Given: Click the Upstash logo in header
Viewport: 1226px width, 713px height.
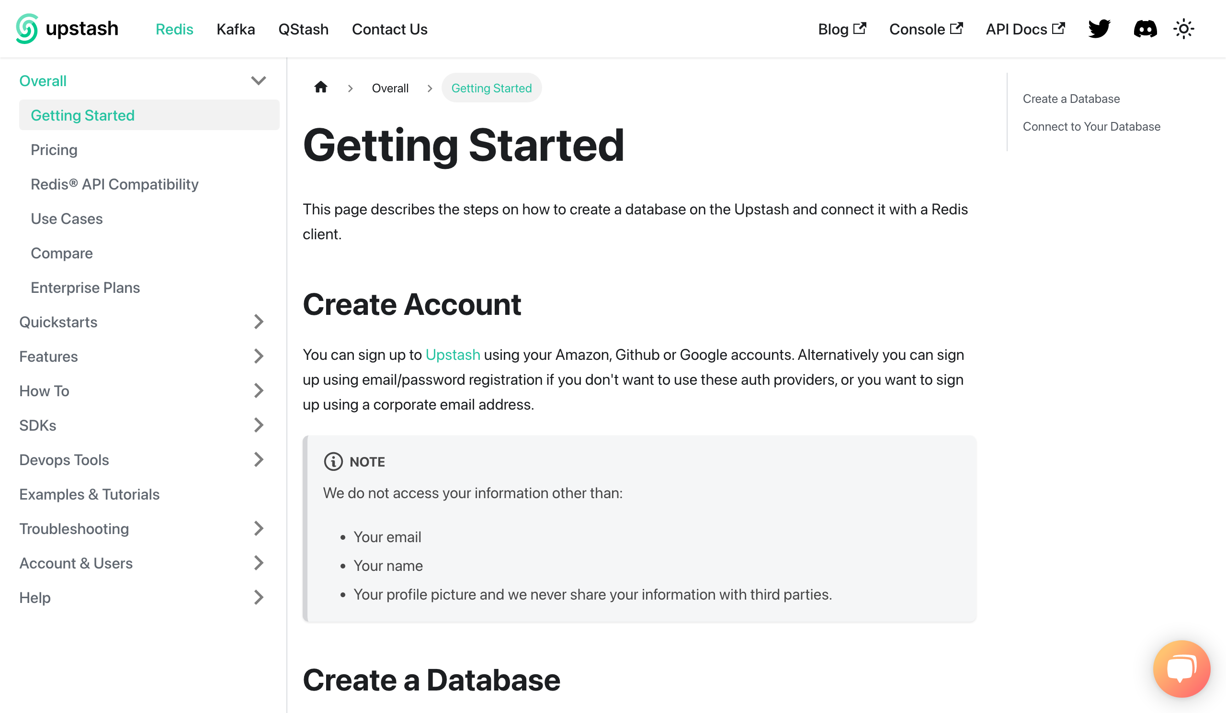Looking at the screenshot, I should click(67, 29).
